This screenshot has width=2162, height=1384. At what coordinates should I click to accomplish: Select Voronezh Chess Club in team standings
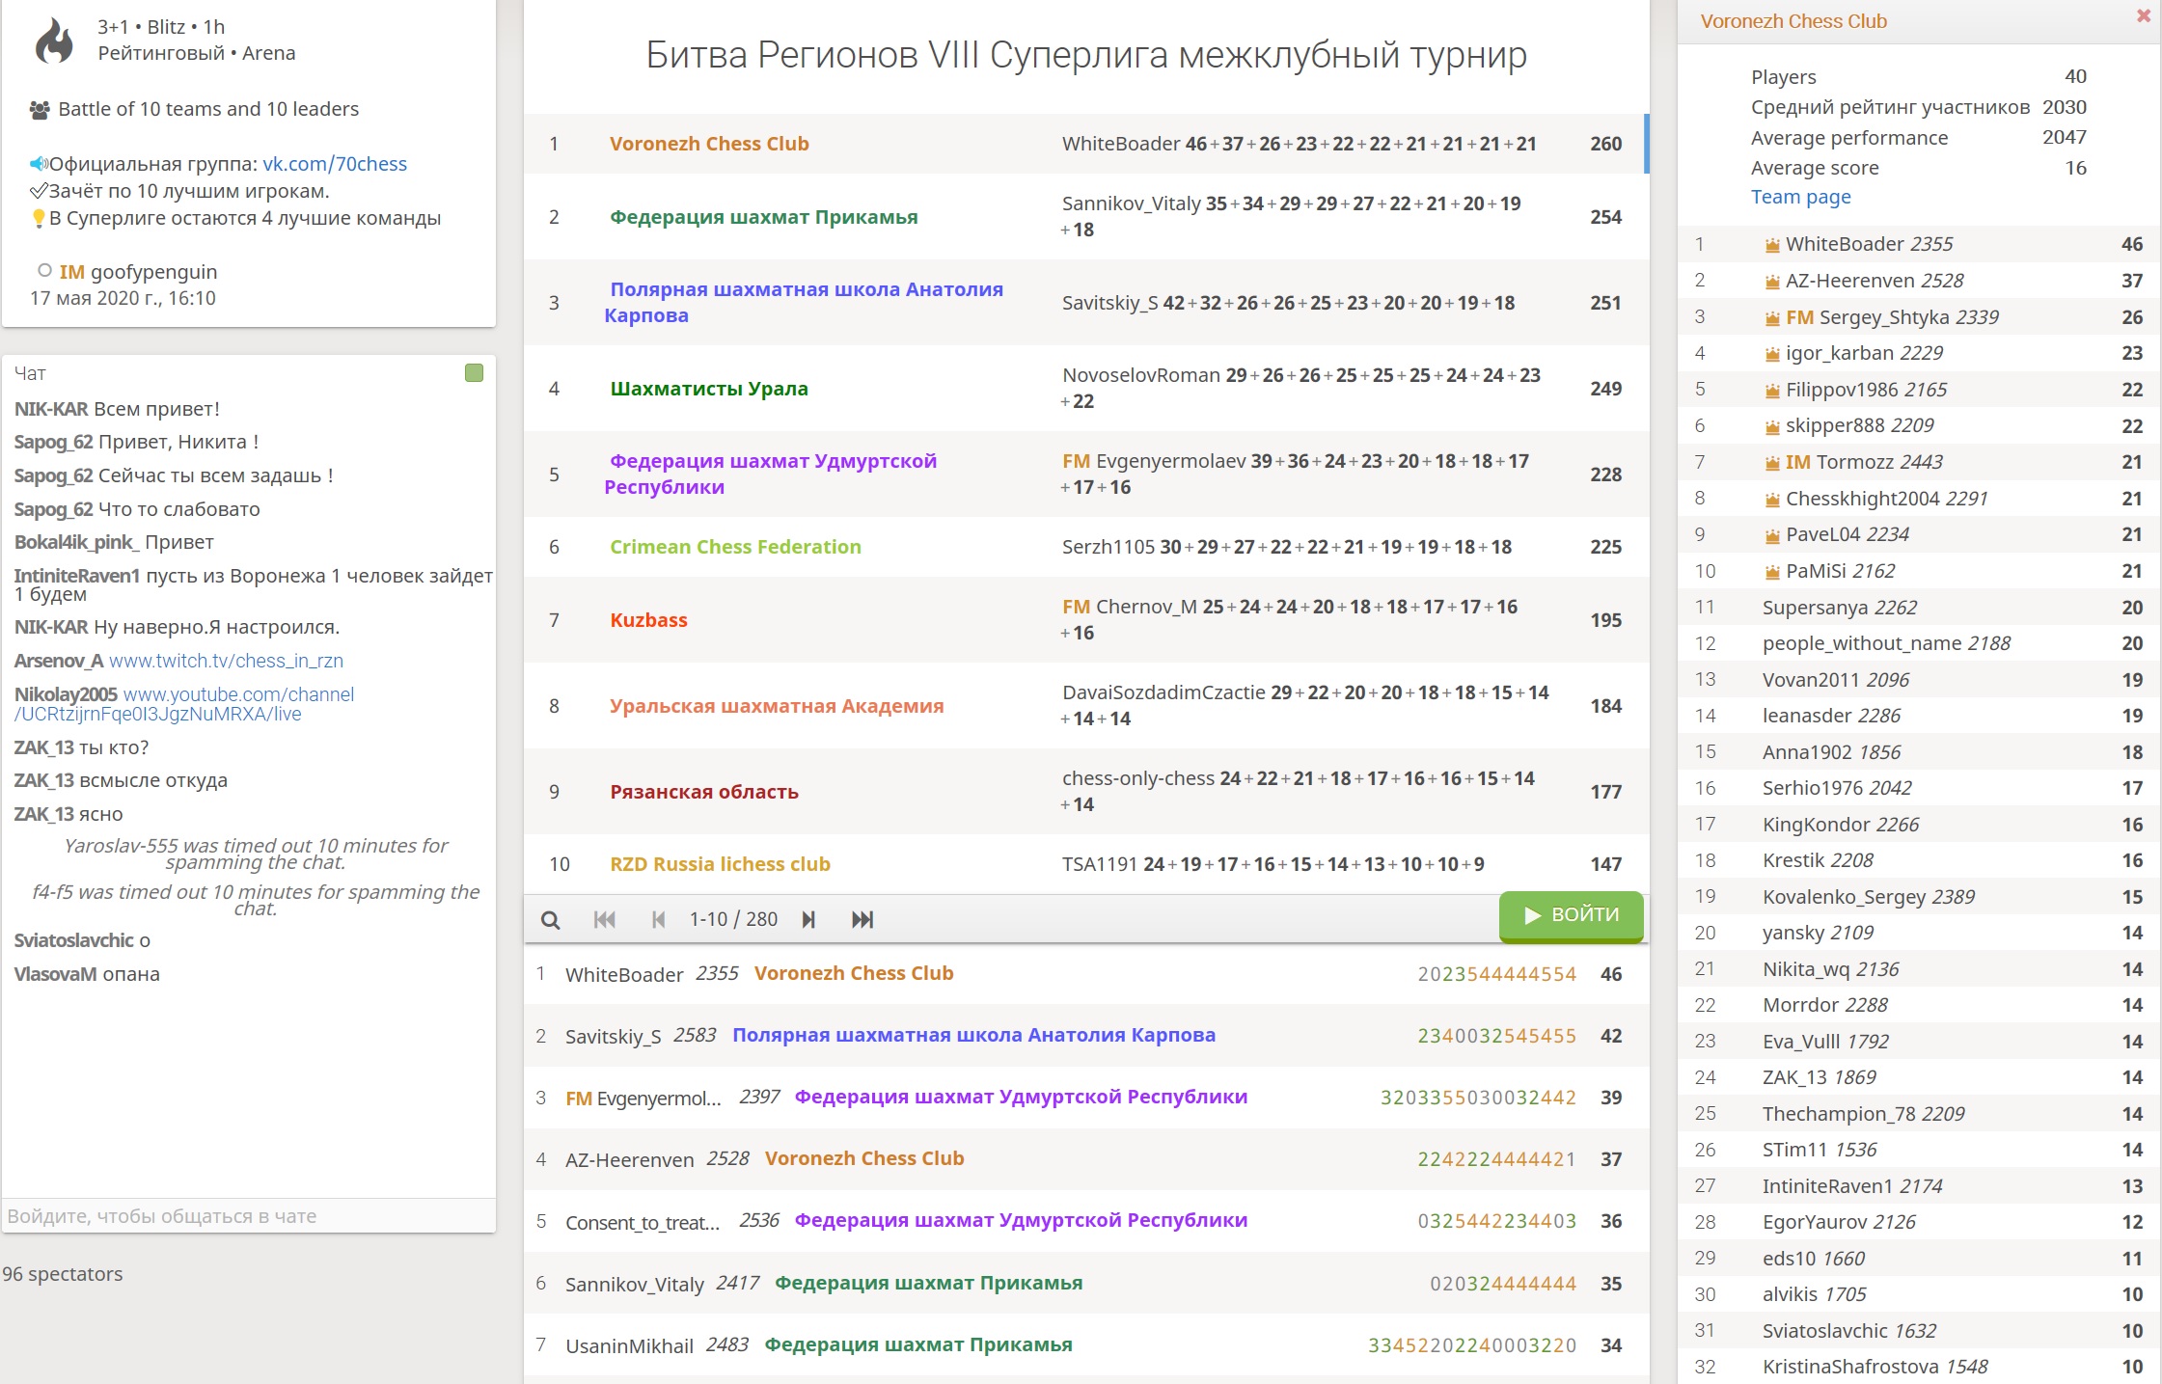(x=1085, y=144)
